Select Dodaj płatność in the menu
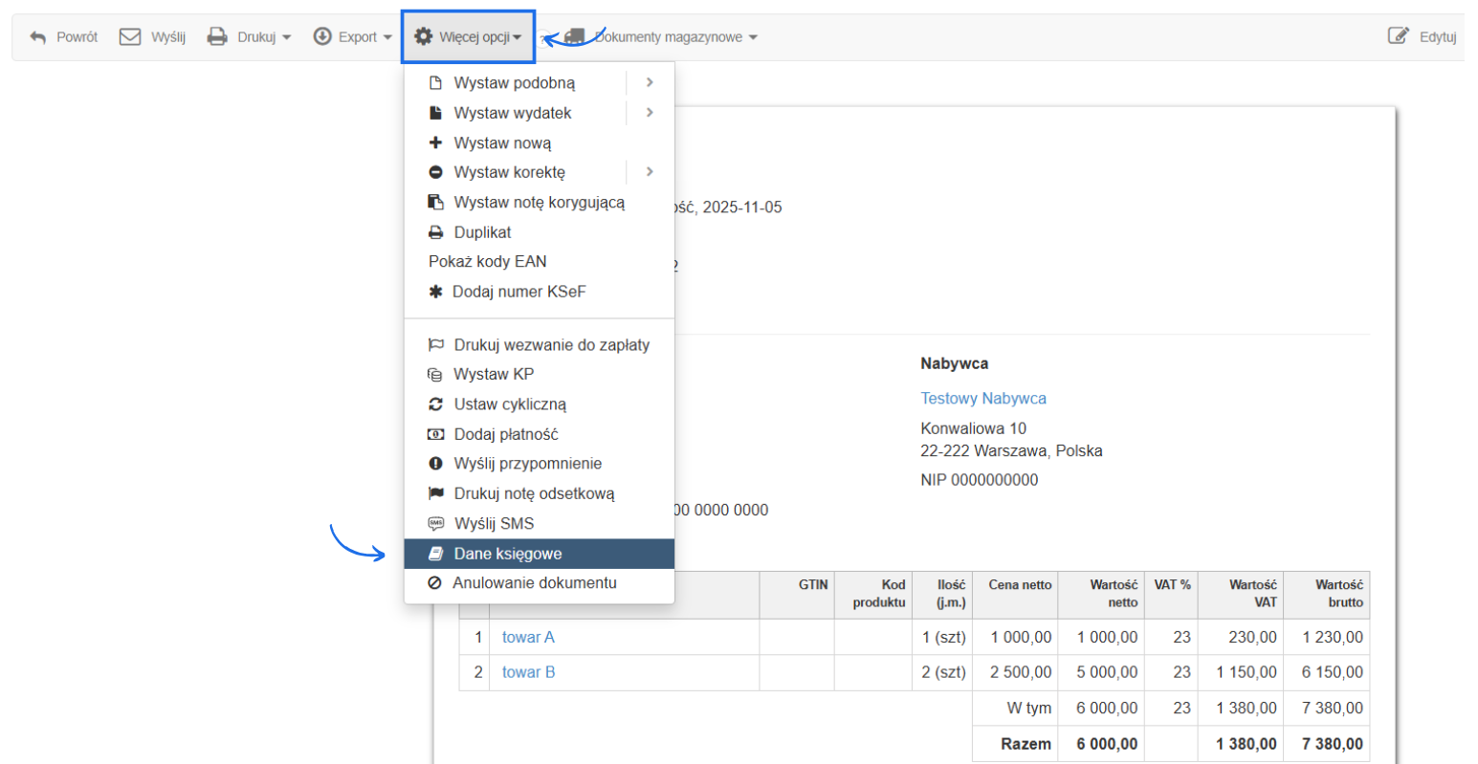1478x764 pixels. click(x=505, y=434)
